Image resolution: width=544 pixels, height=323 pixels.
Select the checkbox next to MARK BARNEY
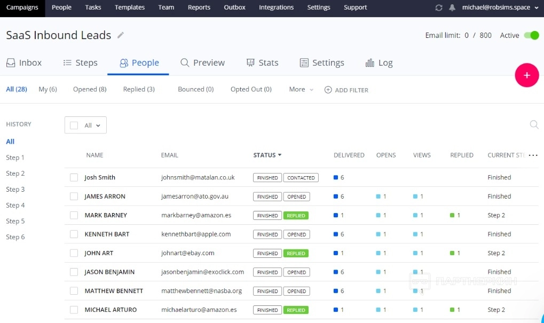74,216
